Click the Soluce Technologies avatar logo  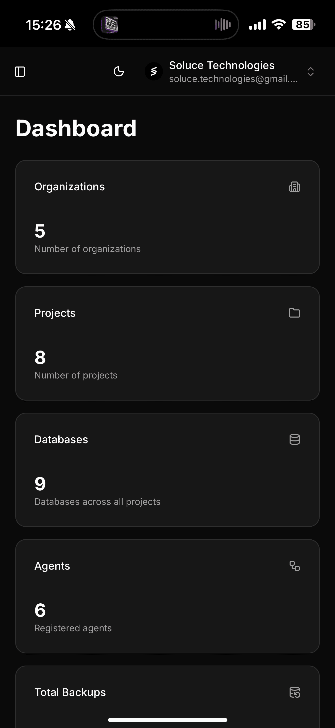click(154, 72)
